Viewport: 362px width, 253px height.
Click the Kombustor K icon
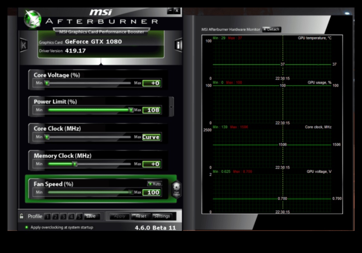point(24,45)
